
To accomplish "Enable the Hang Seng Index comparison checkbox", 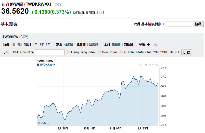I will click(69, 52).
